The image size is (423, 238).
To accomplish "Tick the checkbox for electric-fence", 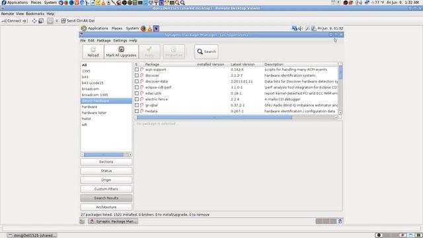I will (137, 99).
